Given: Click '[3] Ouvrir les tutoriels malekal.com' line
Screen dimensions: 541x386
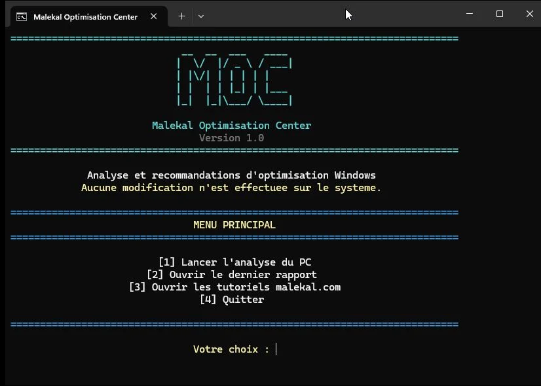Looking at the screenshot, I should [x=235, y=287].
